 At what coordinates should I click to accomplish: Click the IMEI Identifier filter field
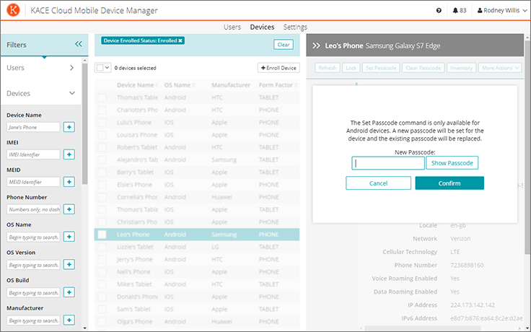(33, 154)
